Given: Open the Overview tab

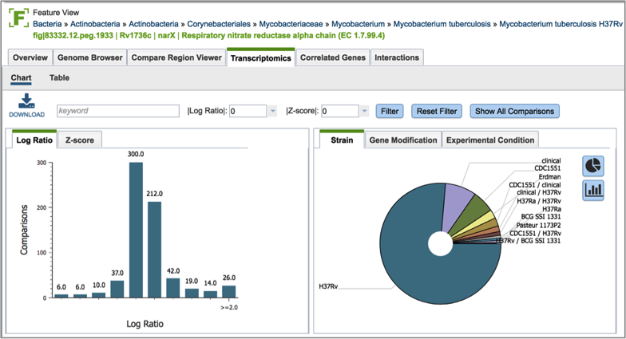Looking at the screenshot, I should coord(30,57).
